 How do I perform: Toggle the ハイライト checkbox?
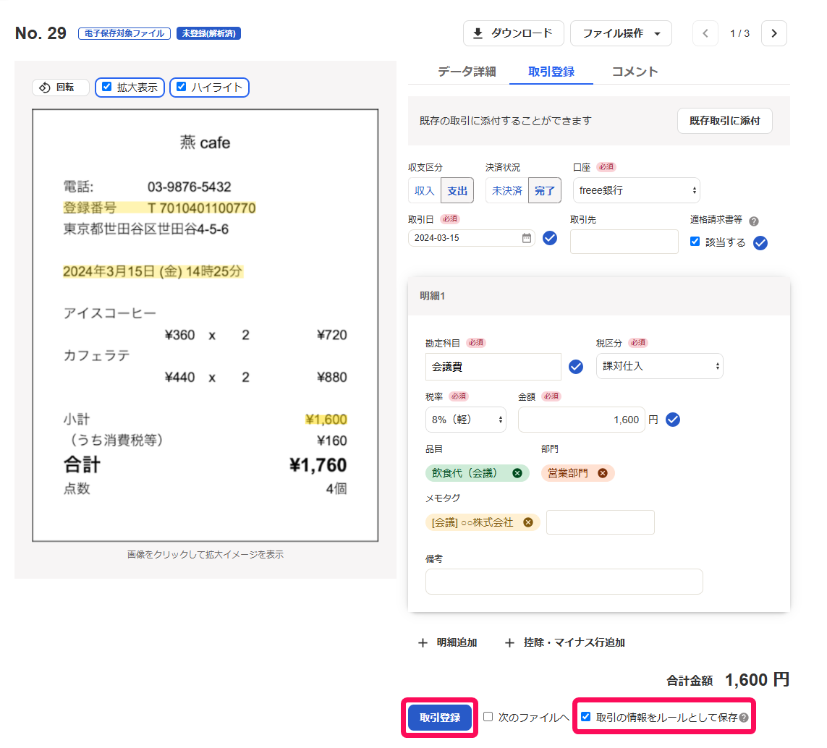[181, 87]
